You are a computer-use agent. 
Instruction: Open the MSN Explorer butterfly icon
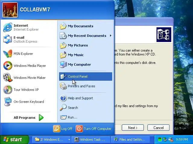[8, 54]
